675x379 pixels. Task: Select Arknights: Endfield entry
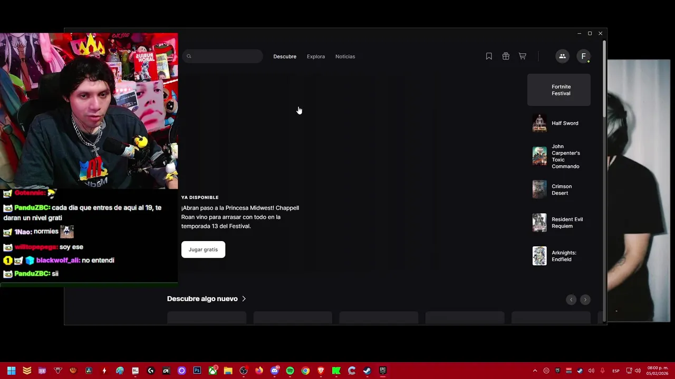coord(559,256)
